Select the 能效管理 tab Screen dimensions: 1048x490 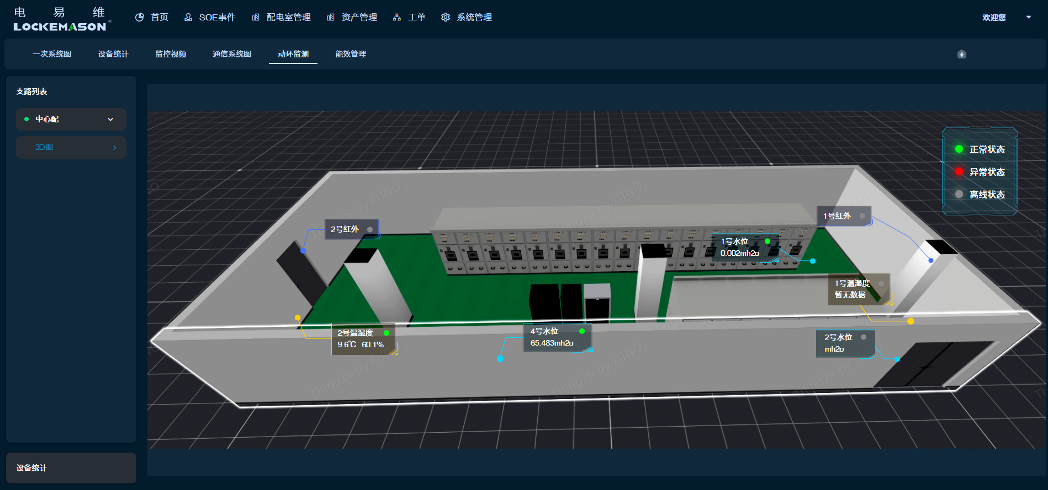click(351, 54)
